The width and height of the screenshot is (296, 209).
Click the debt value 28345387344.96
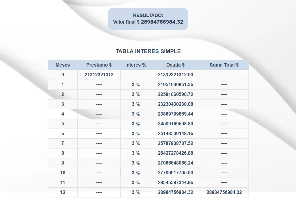[x=175, y=183]
